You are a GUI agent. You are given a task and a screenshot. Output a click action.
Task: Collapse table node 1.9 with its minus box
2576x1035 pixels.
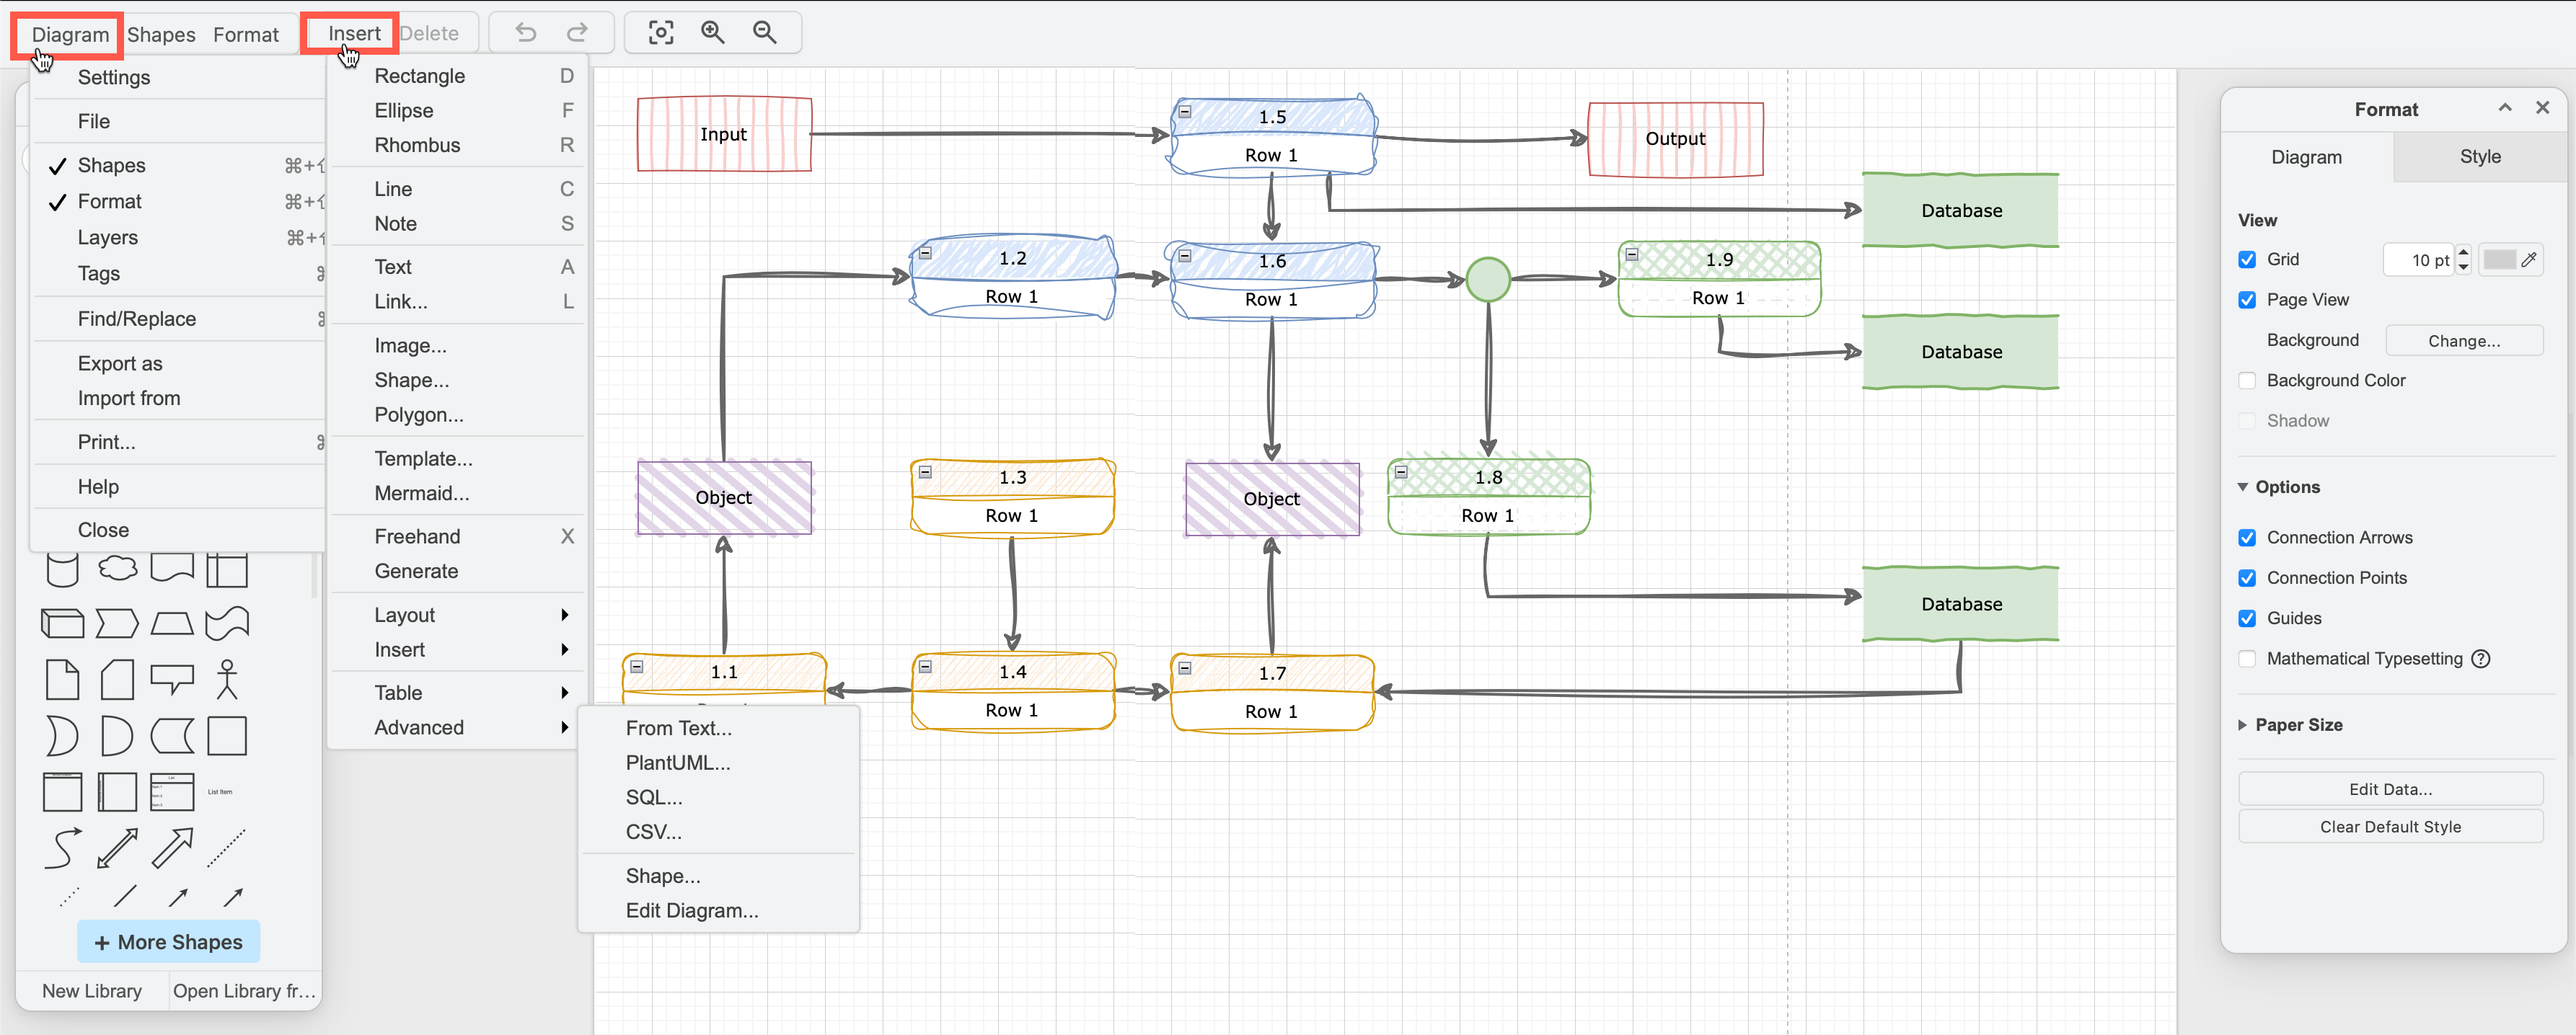pyautogui.click(x=1632, y=254)
